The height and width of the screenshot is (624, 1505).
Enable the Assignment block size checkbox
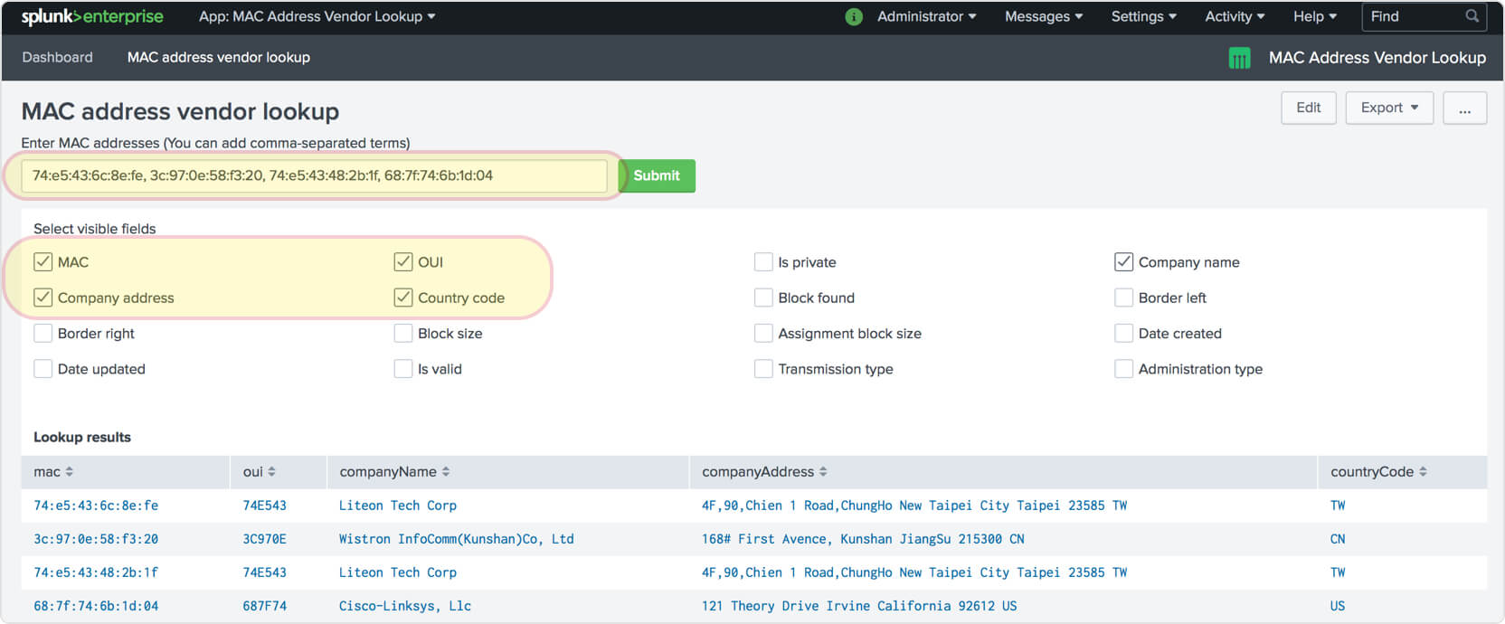(x=763, y=334)
